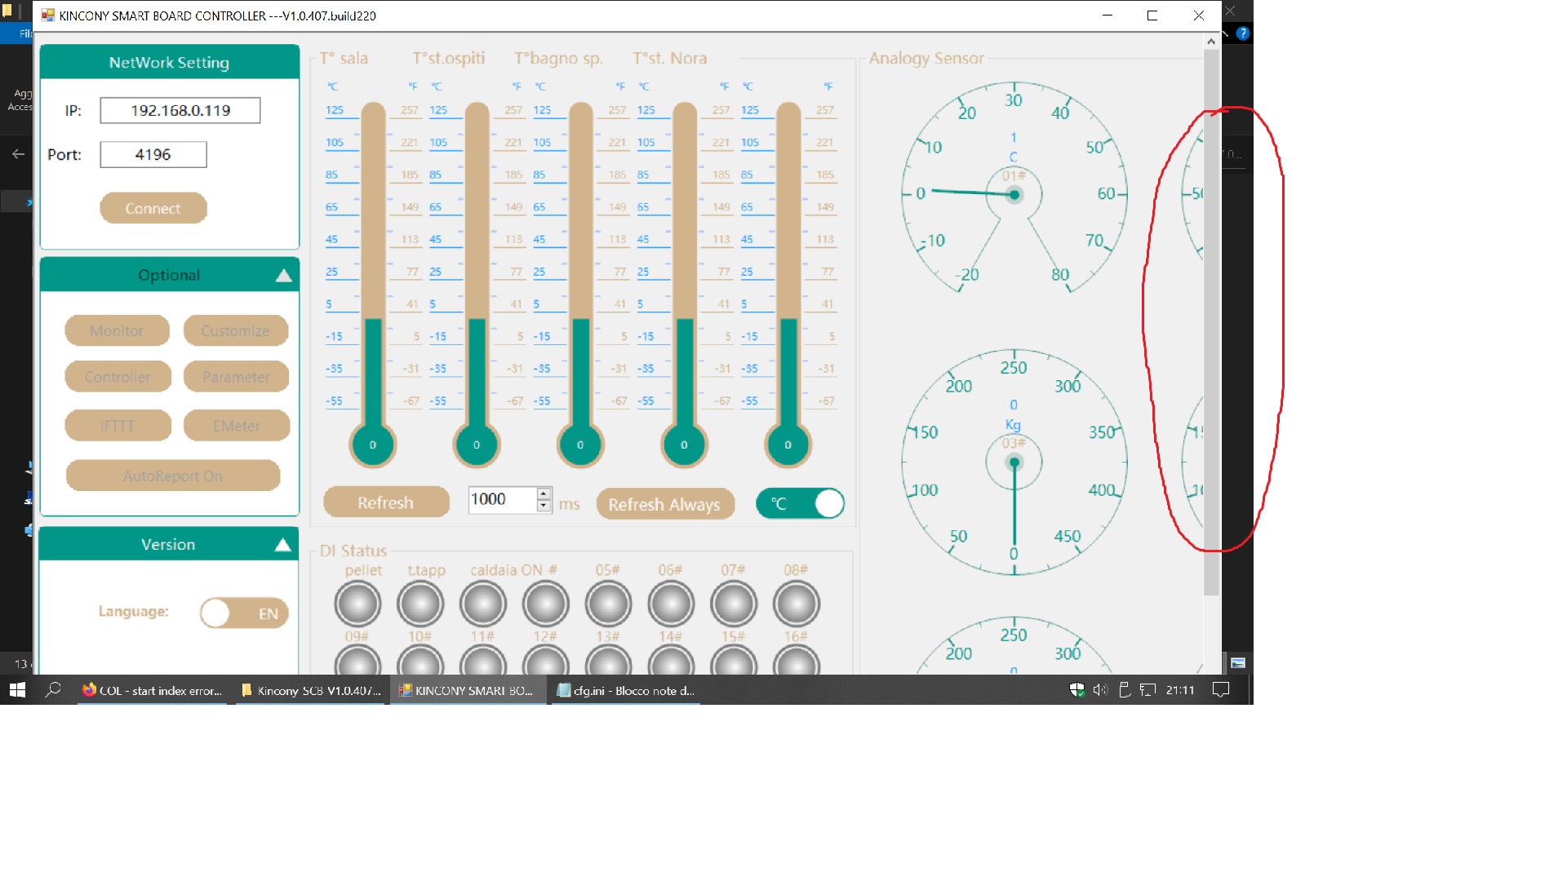
Task: Toggle the Language EN switch
Action: 244,613
